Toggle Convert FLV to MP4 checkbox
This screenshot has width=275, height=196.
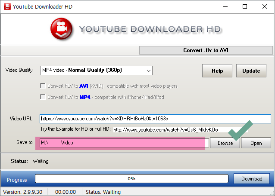(x=43, y=97)
